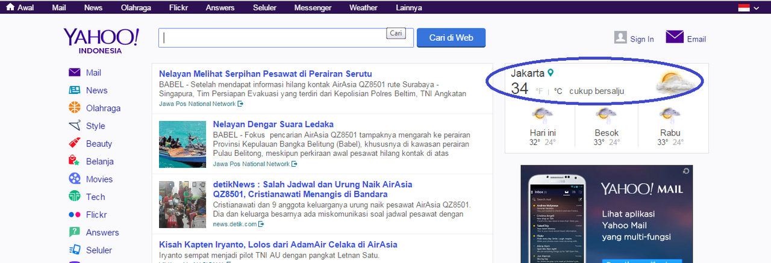
Task: Click the Sign In avatar icon
Action: tap(620, 37)
